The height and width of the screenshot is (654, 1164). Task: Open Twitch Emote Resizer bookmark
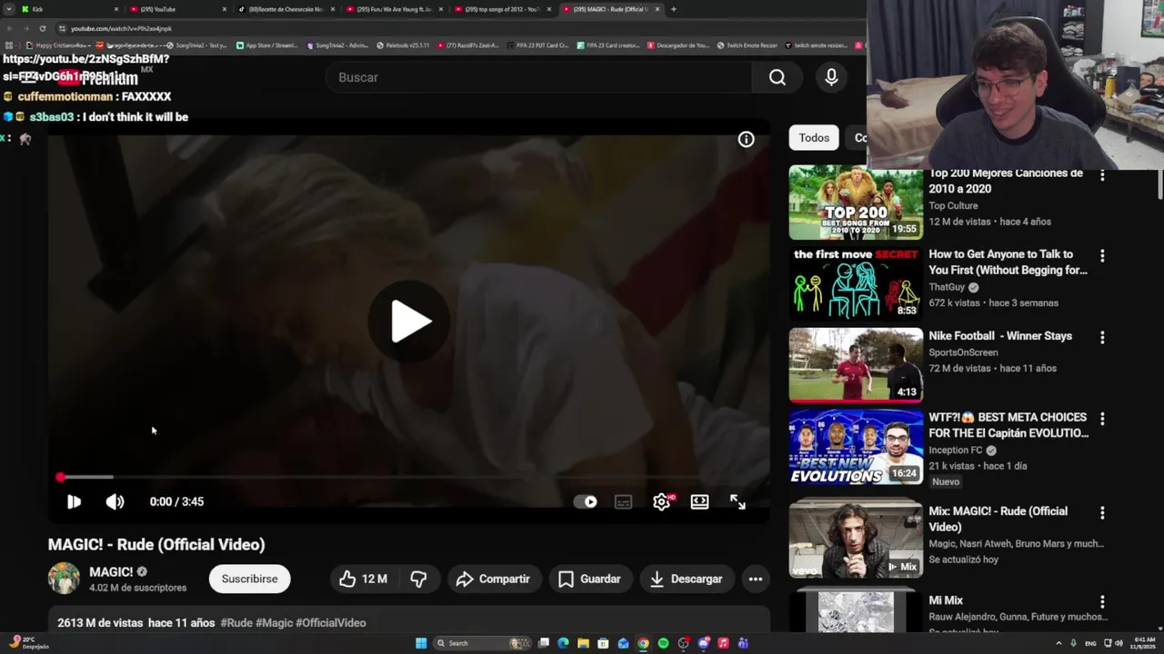747,45
